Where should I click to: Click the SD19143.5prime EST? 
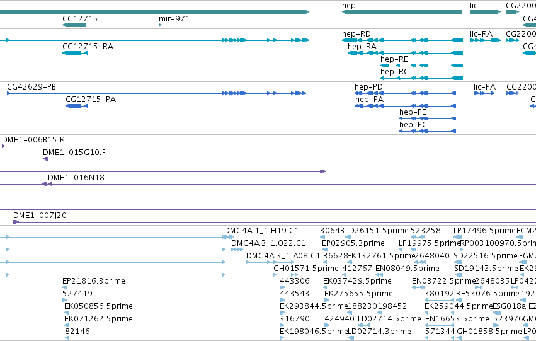[x=458, y=275]
